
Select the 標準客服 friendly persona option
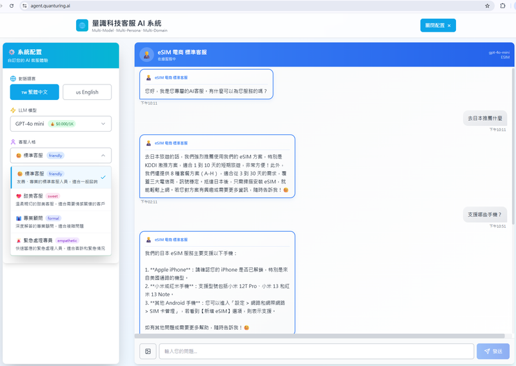(61, 178)
